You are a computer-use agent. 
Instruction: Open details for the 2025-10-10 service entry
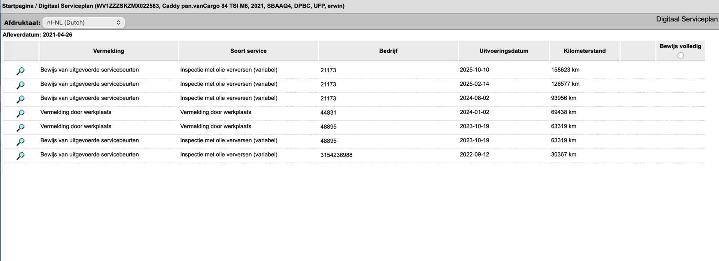(21, 71)
